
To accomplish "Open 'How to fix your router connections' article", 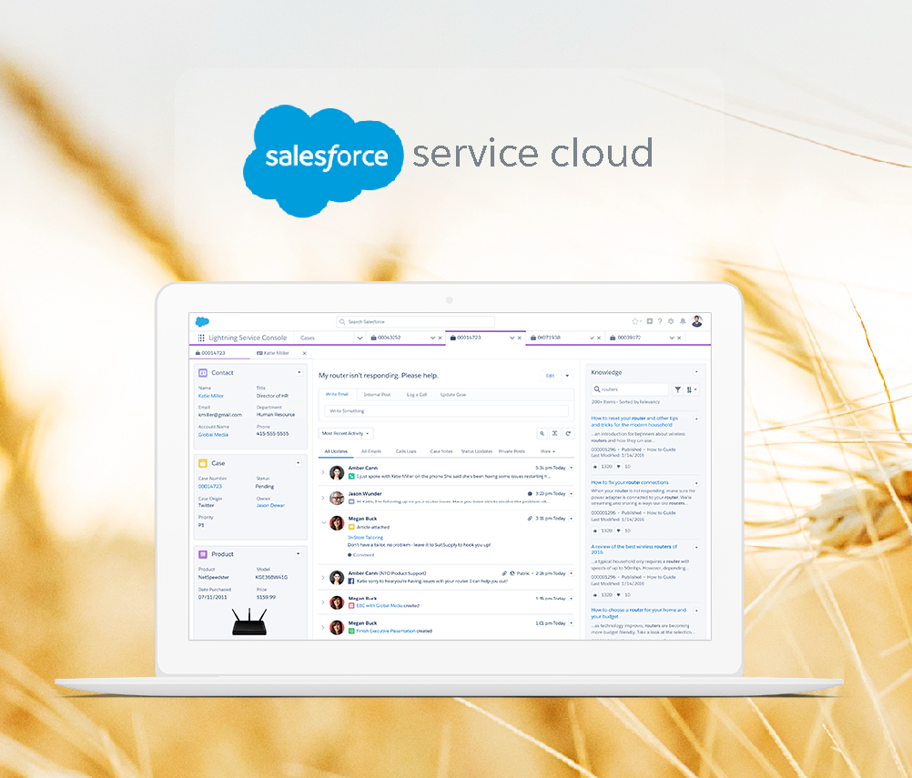I will (630, 482).
